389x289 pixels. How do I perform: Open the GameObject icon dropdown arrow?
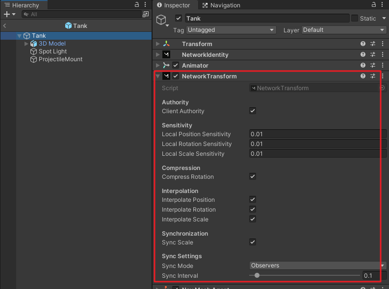[167, 25]
